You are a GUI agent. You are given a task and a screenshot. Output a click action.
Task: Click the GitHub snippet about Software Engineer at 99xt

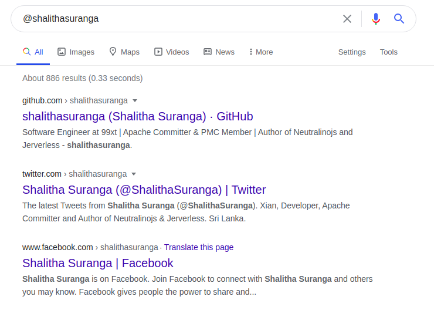[x=188, y=139]
